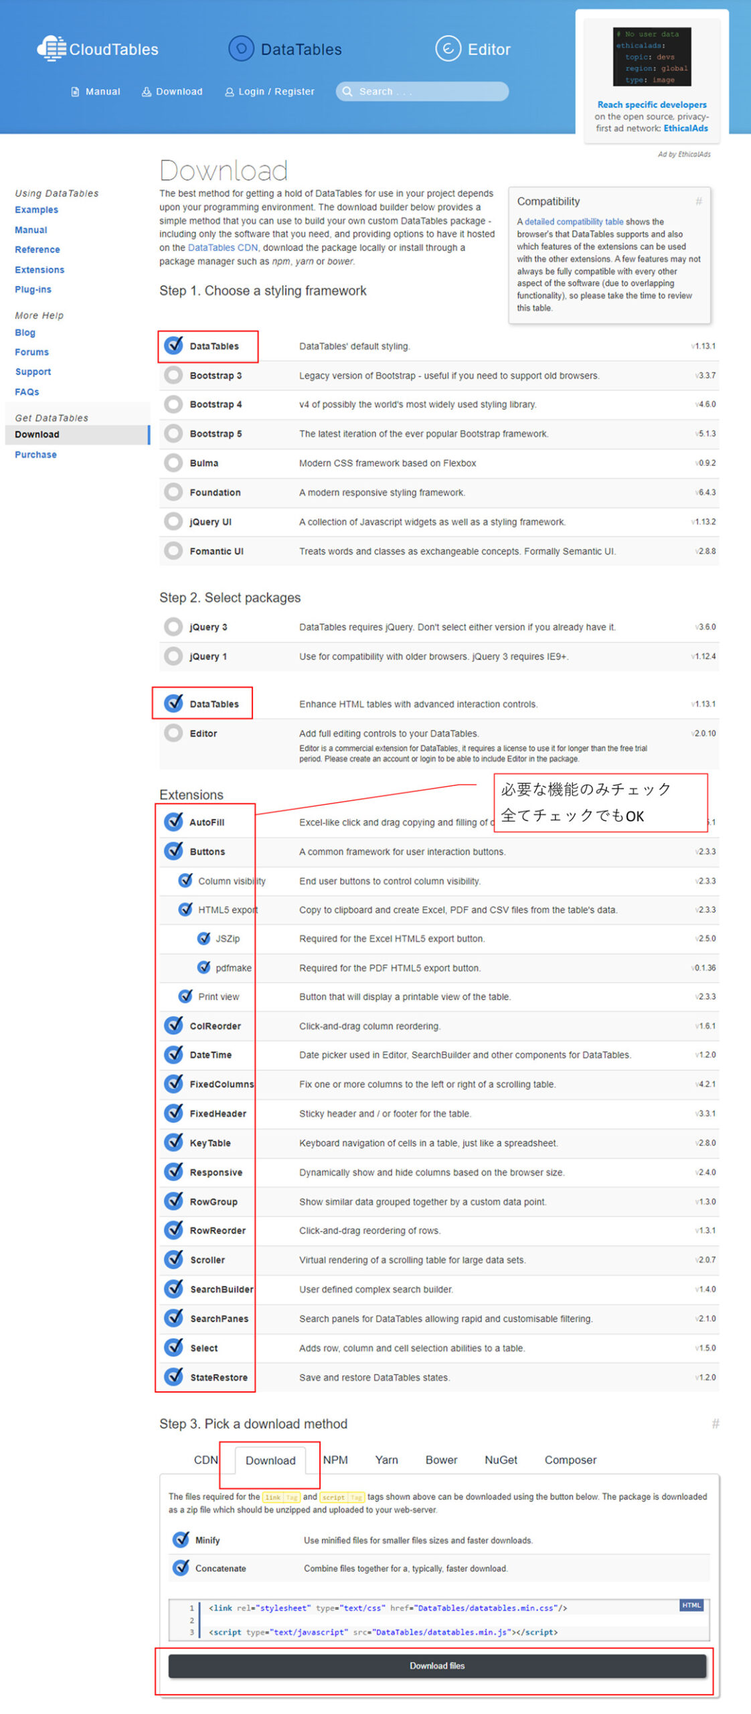Toggle the Concatenate option
The height and width of the screenshot is (1714, 751).
(181, 1568)
